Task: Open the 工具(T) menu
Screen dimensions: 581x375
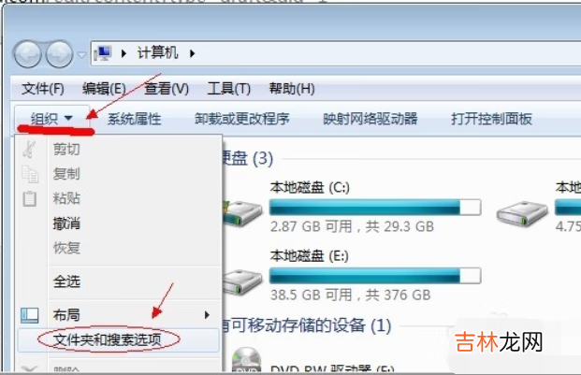Action: tap(229, 89)
